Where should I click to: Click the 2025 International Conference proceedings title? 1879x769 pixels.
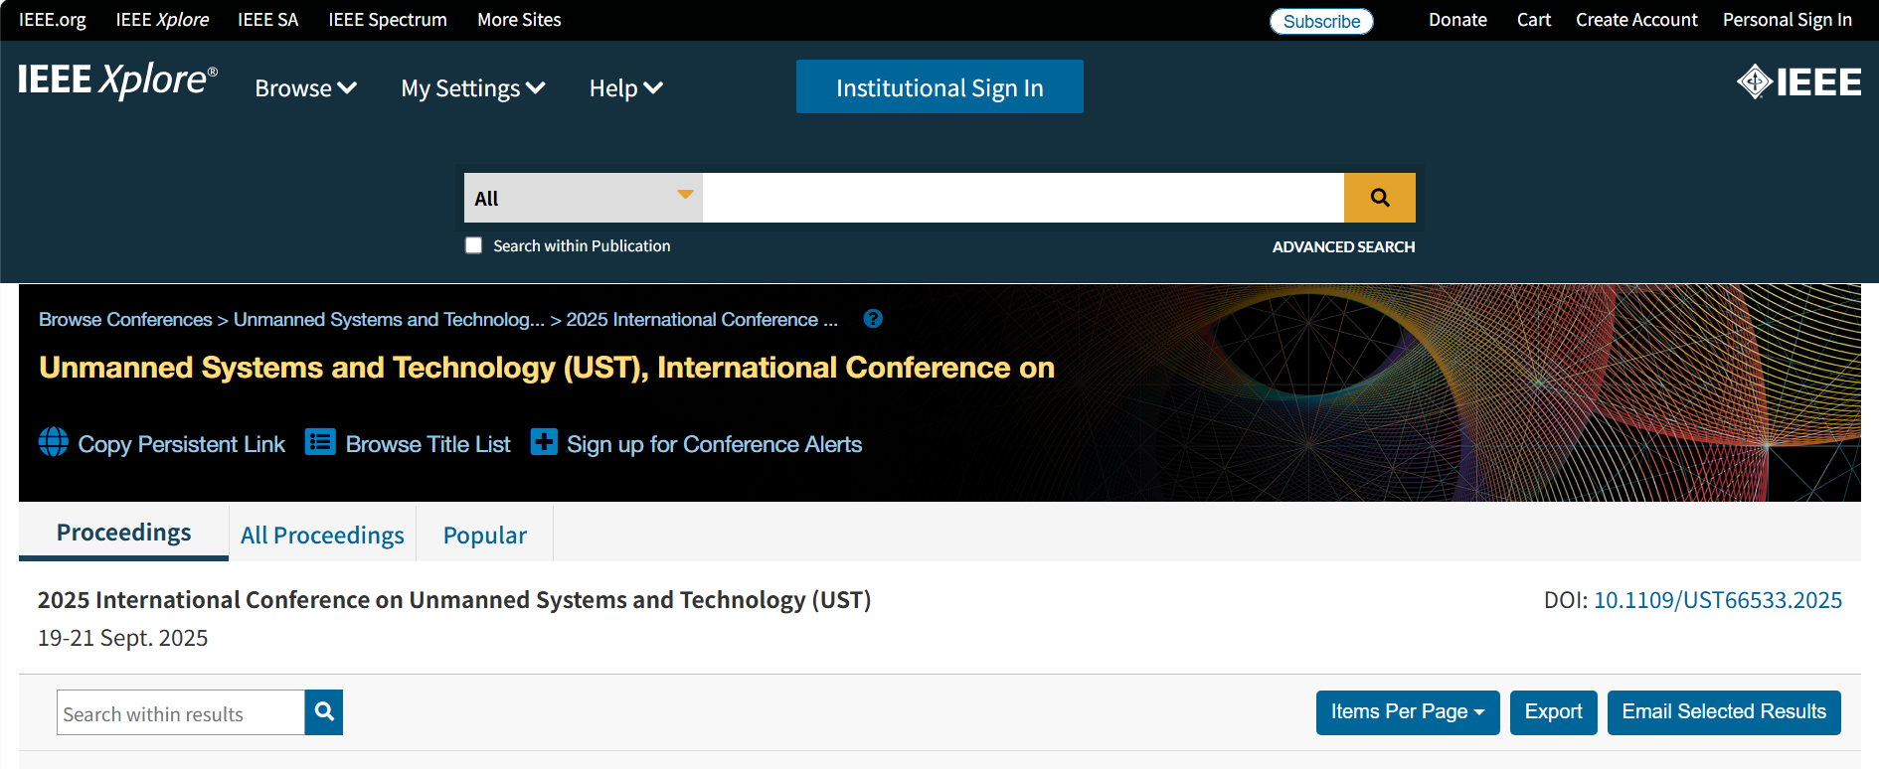point(454,600)
